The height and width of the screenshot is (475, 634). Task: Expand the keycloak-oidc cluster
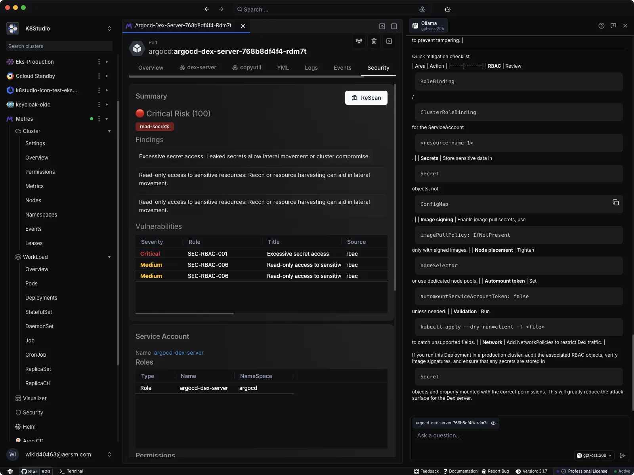coord(107,104)
